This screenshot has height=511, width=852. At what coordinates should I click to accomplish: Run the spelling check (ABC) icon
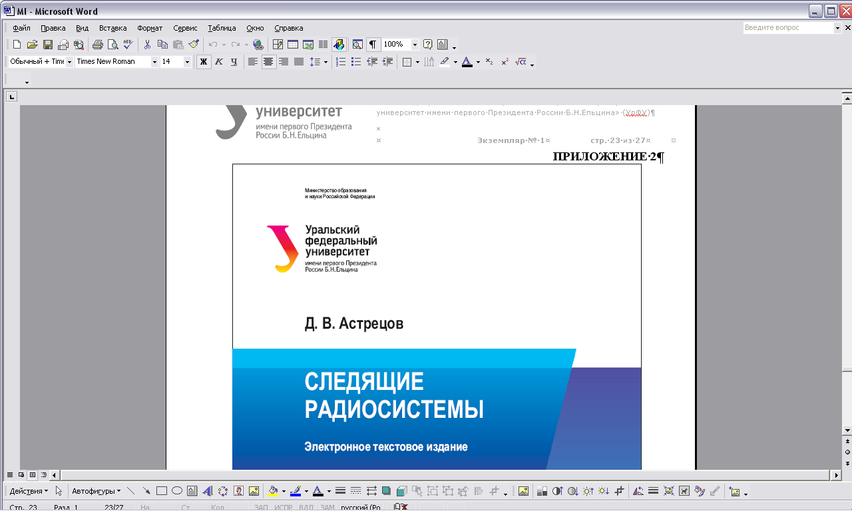click(128, 45)
